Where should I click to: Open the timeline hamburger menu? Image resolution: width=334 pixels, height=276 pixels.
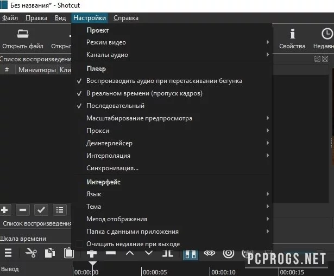(8, 253)
